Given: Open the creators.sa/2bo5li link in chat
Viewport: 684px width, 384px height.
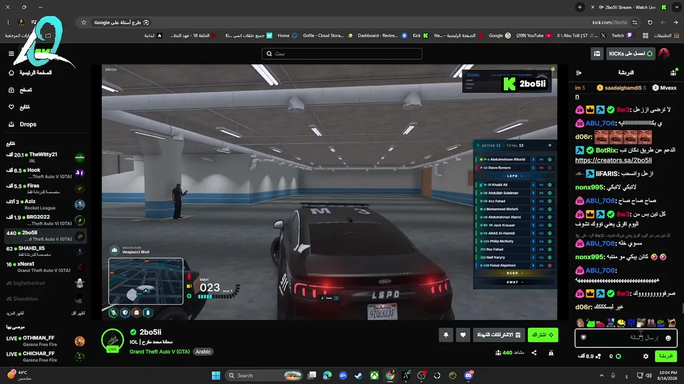Looking at the screenshot, I should tap(613, 161).
